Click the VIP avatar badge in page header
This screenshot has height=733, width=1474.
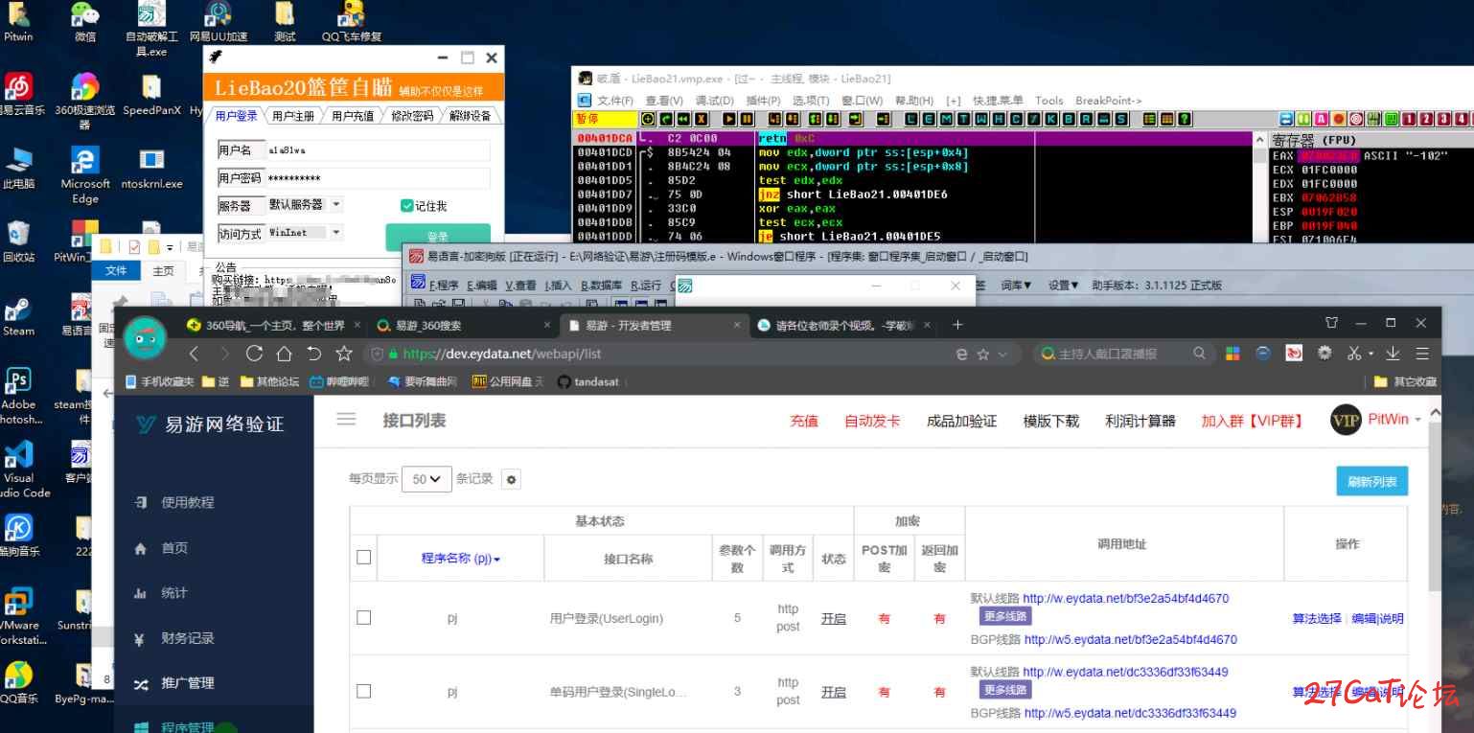click(1346, 420)
